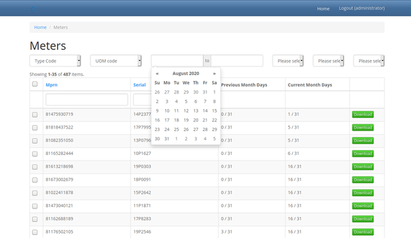Screen dimensions: 411x238
Task: Check the row for Mprn 81162688189
Action: pos(35,219)
